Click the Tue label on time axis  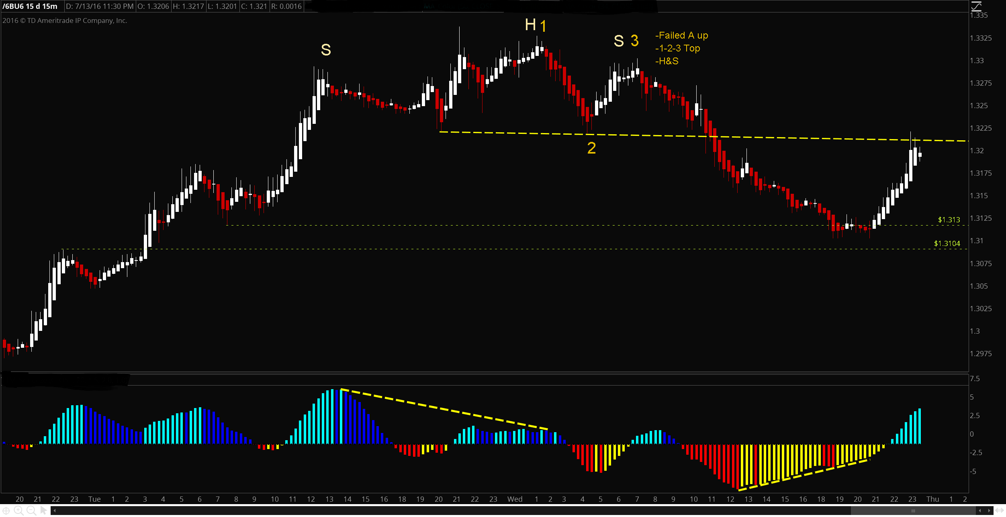pyautogui.click(x=94, y=499)
